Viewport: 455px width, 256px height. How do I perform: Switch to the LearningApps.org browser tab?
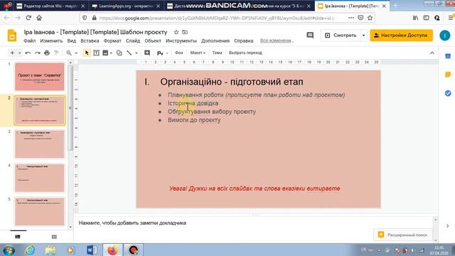click(x=126, y=6)
